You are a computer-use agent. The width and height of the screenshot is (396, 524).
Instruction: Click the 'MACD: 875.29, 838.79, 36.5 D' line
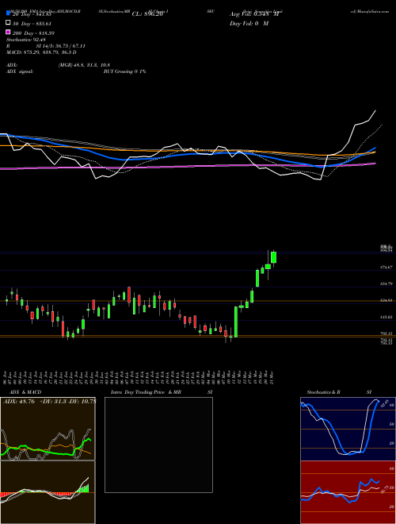(41, 52)
